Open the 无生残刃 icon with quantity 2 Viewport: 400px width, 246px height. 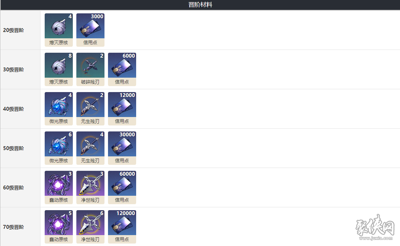pyautogui.click(x=90, y=109)
